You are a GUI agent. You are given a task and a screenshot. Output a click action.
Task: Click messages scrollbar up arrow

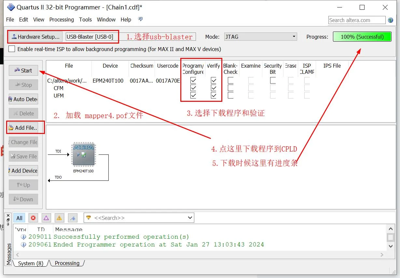point(391,229)
